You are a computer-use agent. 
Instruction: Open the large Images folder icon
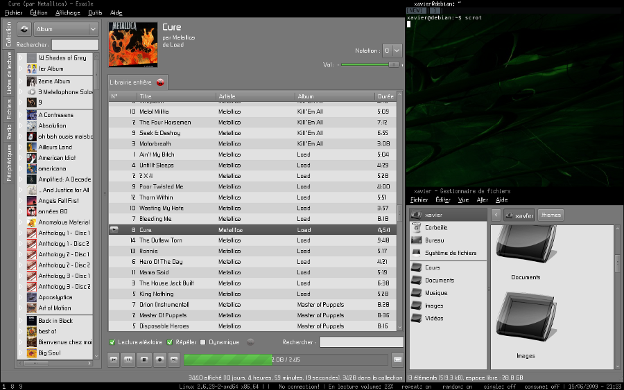[x=526, y=317]
